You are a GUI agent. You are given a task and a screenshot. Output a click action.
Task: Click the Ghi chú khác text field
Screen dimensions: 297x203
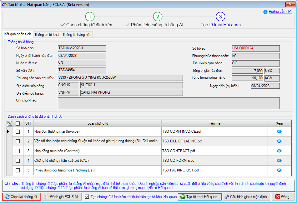pos(169,103)
